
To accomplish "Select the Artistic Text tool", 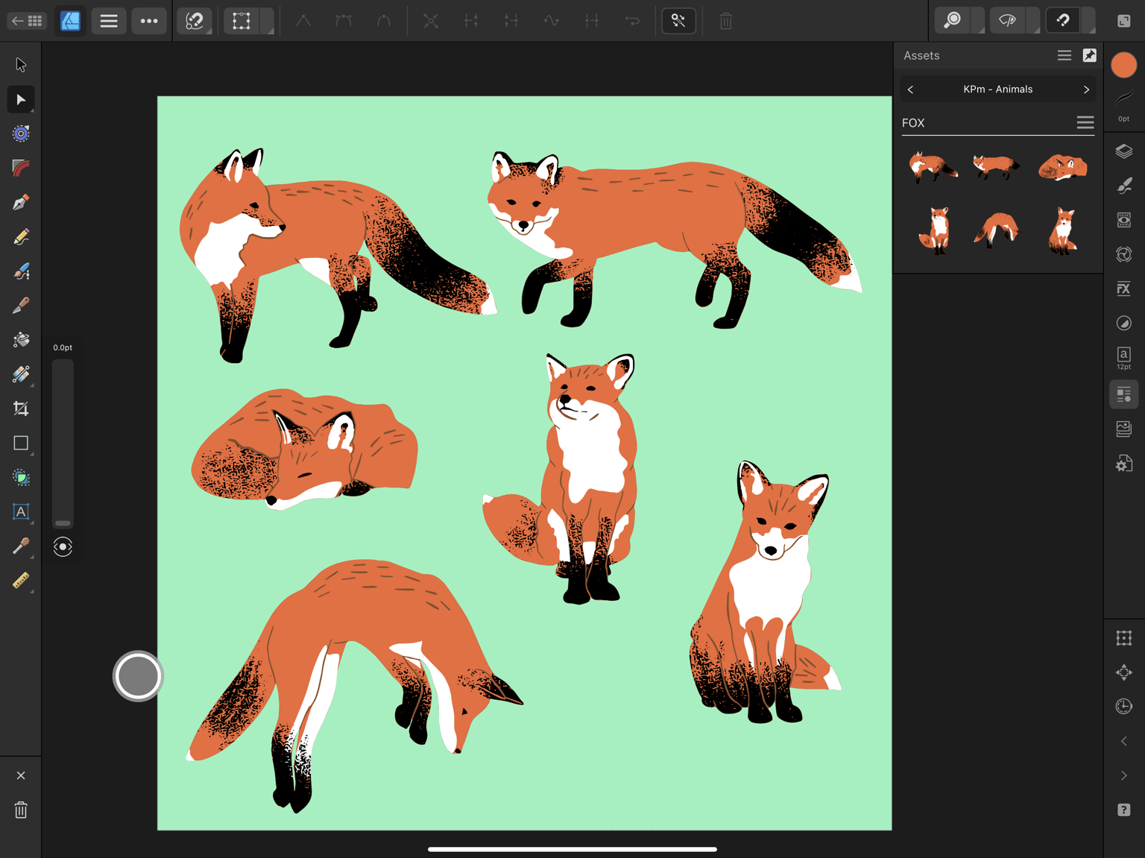I will click(x=21, y=511).
